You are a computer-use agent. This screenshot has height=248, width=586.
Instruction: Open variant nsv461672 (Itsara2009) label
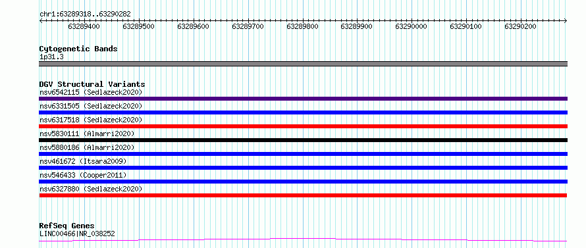[83, 161]
